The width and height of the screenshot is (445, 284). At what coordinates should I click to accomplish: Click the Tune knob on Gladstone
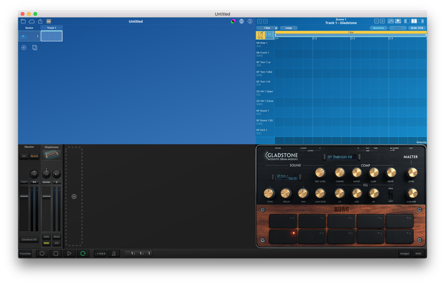tap(269, 193)
